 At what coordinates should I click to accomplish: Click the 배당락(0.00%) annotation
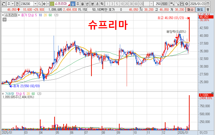pos(176,32)
